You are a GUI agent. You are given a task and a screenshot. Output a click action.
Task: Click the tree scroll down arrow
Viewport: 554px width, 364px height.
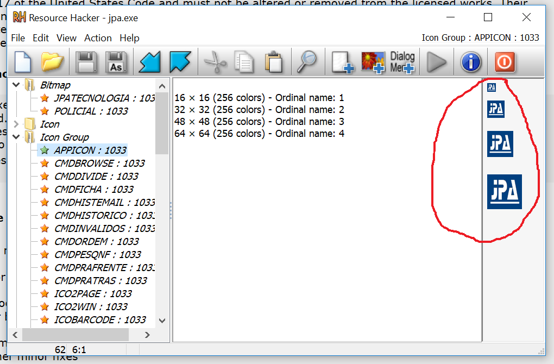click(162, 321)
